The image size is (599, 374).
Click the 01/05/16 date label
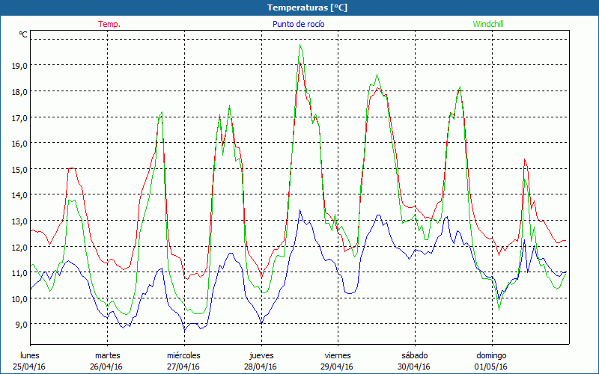491,367
